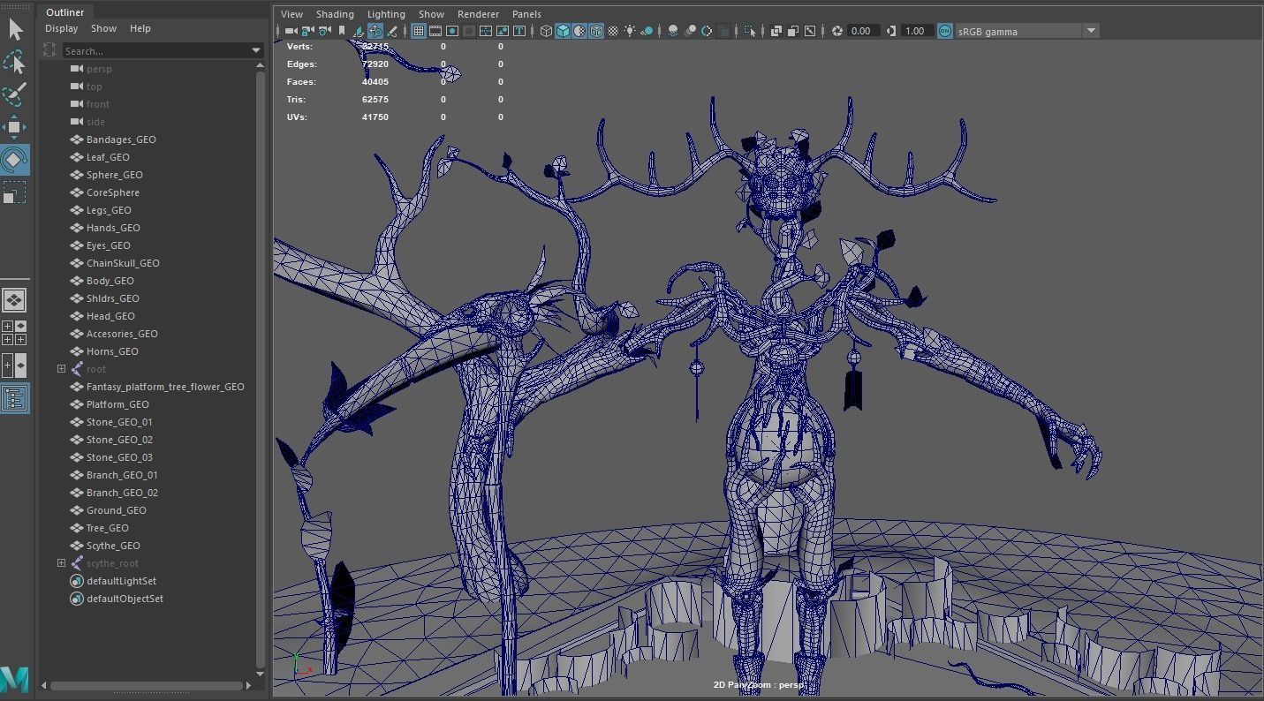Expand the root joint hierarchy
This screenshot has width=1264, height=701.
[61, 369]
